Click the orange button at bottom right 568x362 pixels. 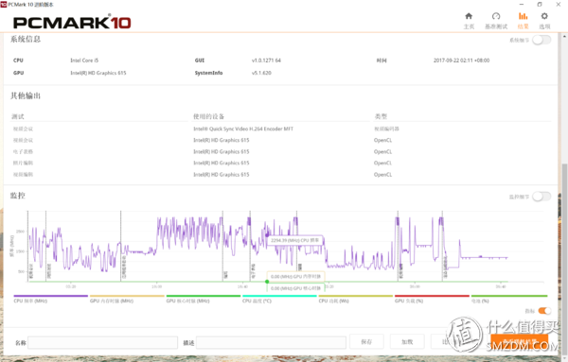point(519,342)
